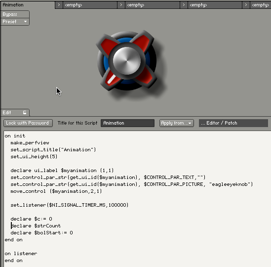Click the arrow before the first empty script slot
The width and height of the screenshot is (271, 267).
tap(59, 5)
